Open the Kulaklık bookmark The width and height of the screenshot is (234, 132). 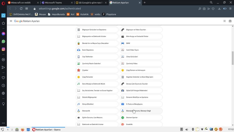(x=82, y=14)
